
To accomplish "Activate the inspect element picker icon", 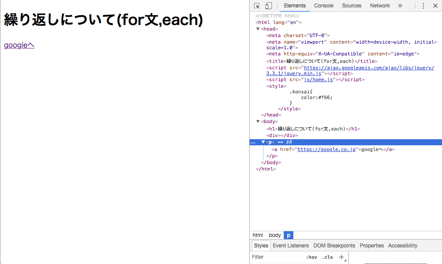I will 257,6.
